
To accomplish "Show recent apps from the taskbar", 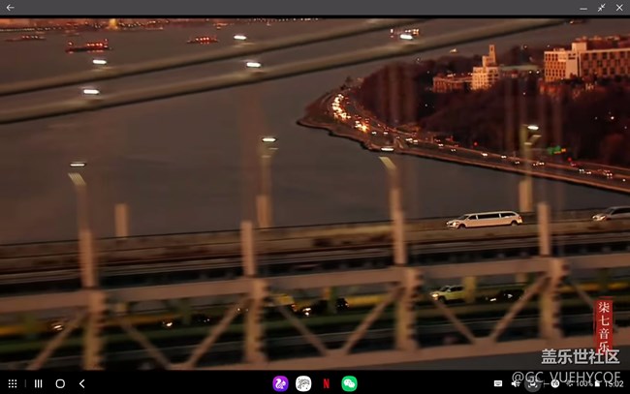I will (38, 383).
